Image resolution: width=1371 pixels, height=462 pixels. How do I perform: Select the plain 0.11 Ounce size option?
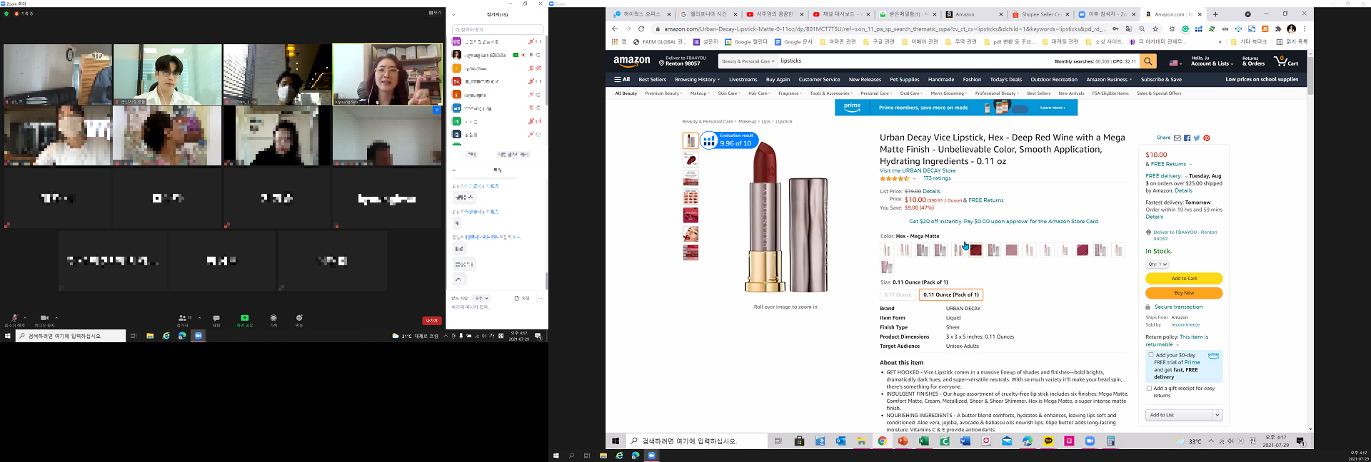click(x=898, y=294)
